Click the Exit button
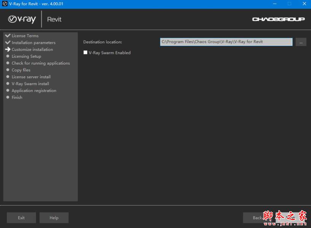311x228 pixels. pyautogui.click(x=21, y=218)
